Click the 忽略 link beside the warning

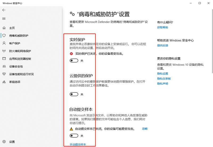point(145,129)
